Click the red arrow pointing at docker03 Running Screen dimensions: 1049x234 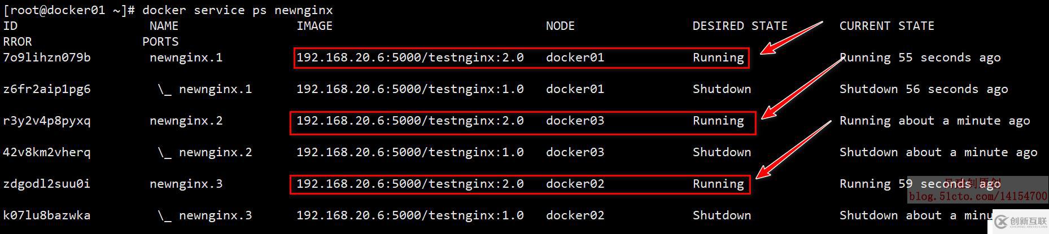click(x=801, y=88)
